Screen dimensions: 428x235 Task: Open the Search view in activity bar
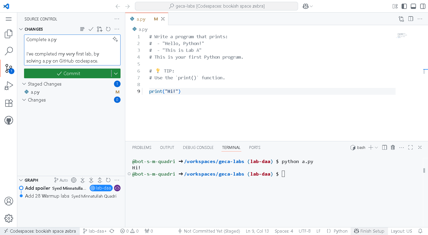(x=9, y=51)
